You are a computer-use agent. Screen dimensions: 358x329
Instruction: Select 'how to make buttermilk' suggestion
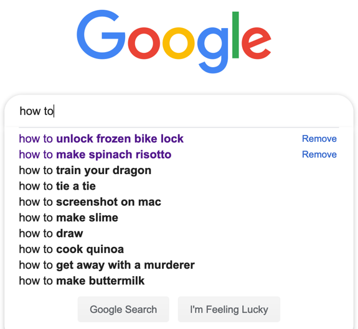point(82,280)
